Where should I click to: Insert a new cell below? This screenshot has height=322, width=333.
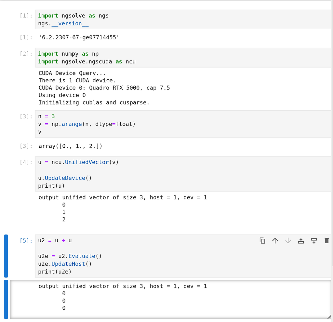click(x=313, y=241)
